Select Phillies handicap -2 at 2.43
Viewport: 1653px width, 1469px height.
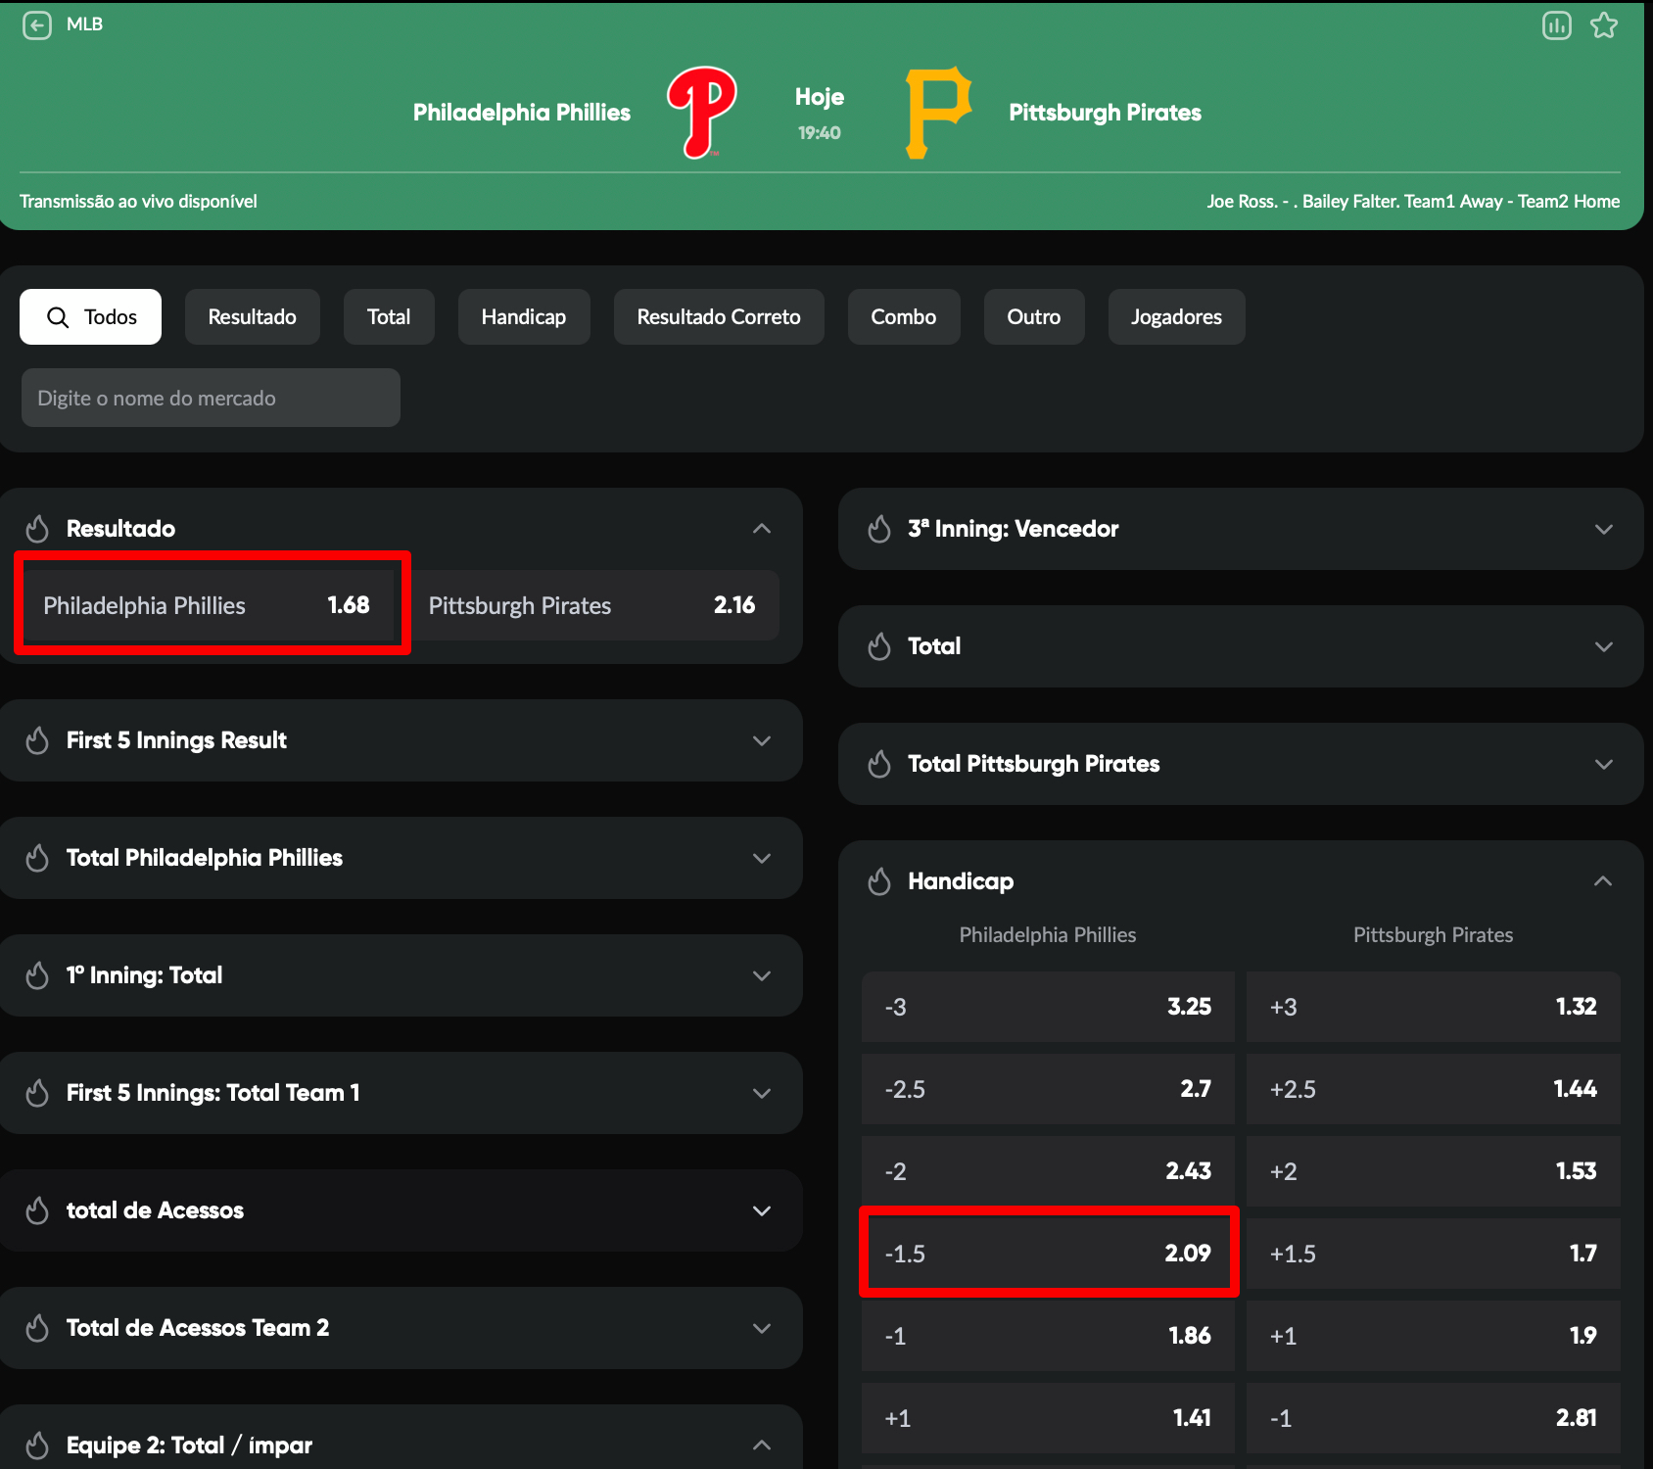pyautogui.click(x=1048, y=1171)
